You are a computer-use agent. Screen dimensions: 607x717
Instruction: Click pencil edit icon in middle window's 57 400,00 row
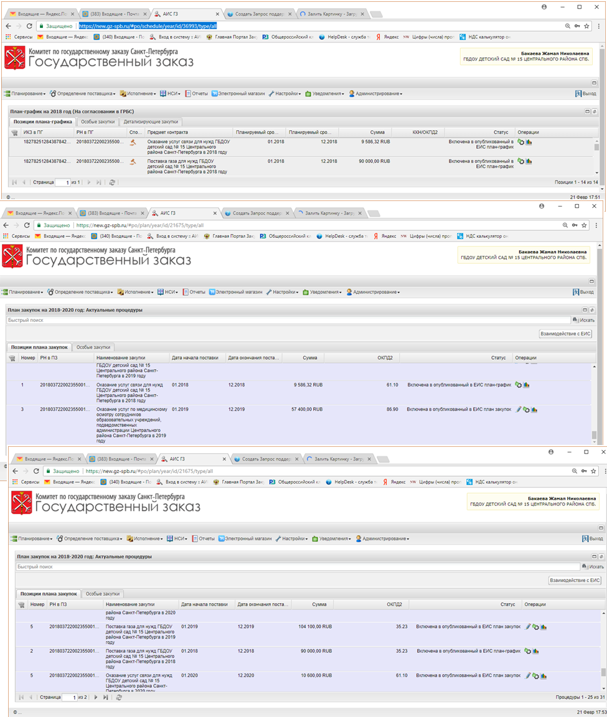518,410
